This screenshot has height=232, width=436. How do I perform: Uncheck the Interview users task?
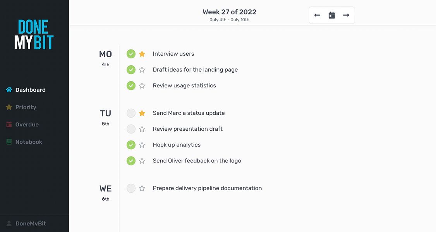pos(131,54)
